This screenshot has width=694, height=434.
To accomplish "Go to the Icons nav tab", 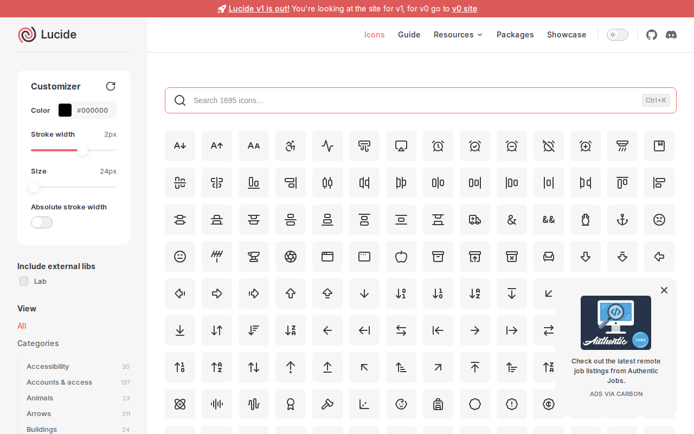I will 375,35.
